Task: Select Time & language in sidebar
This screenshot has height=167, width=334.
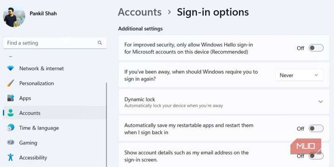Action: click(x=39, y=128)
